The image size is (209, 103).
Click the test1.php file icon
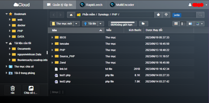(x=56, y=75)
